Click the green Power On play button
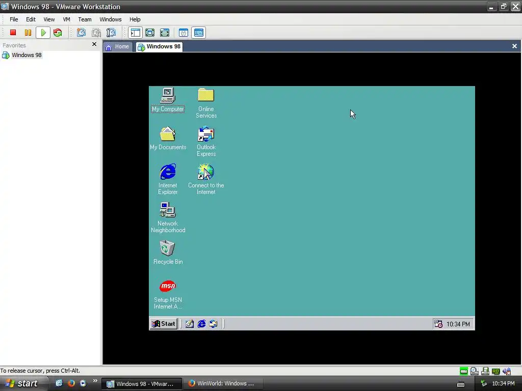Image resolution: width=522 pixels, height=391 pixels. click(43, 33)
